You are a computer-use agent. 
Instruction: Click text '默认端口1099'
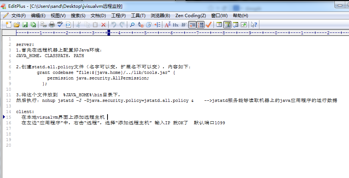tap(209, 123)
